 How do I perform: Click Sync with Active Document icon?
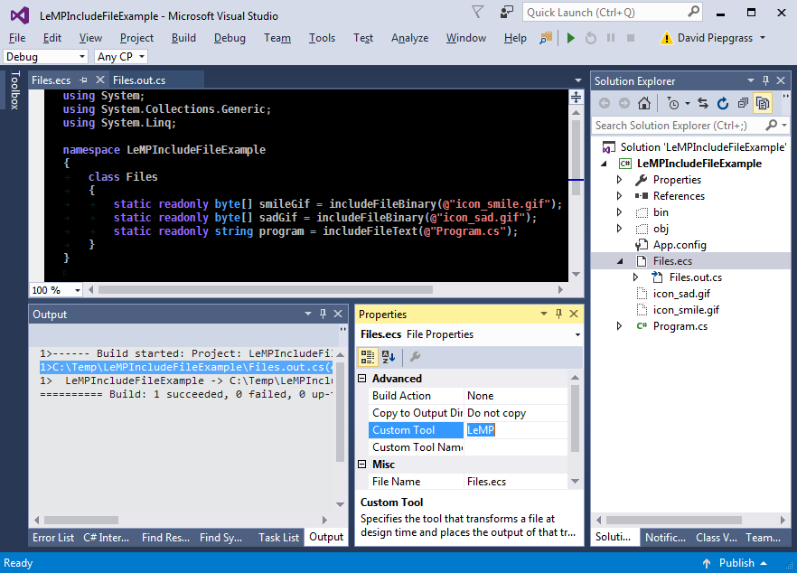(703, 104)
